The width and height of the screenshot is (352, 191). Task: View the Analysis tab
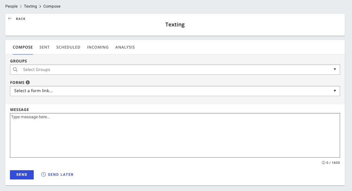(x=125, y=47)
